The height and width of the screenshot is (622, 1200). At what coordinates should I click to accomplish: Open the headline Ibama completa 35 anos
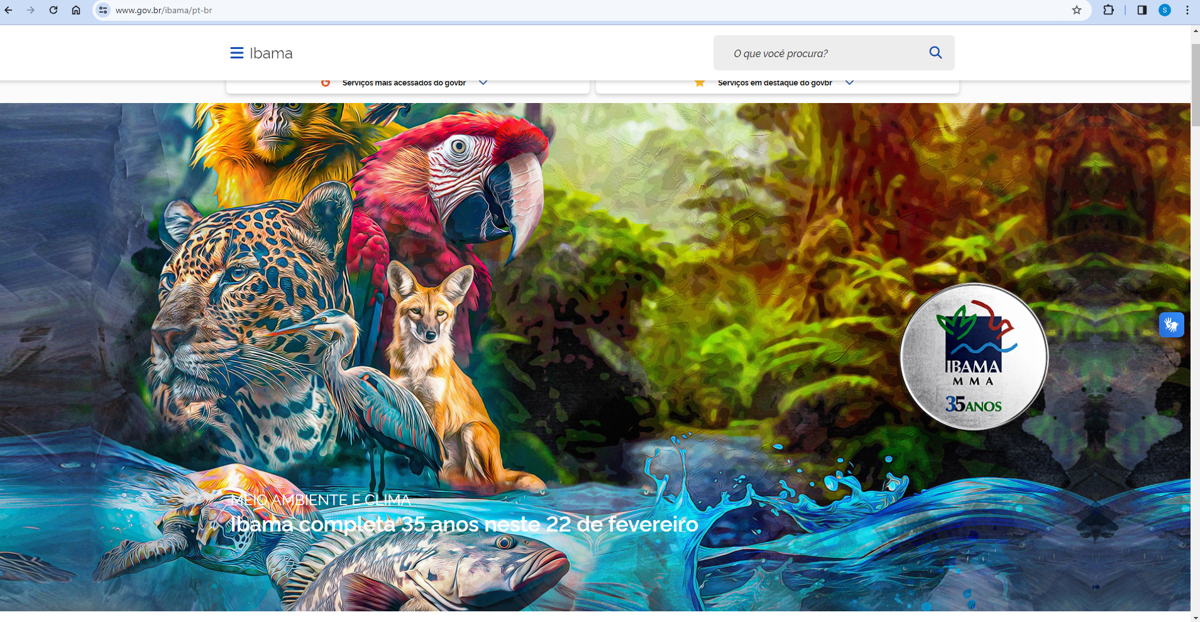pos(464,524)
